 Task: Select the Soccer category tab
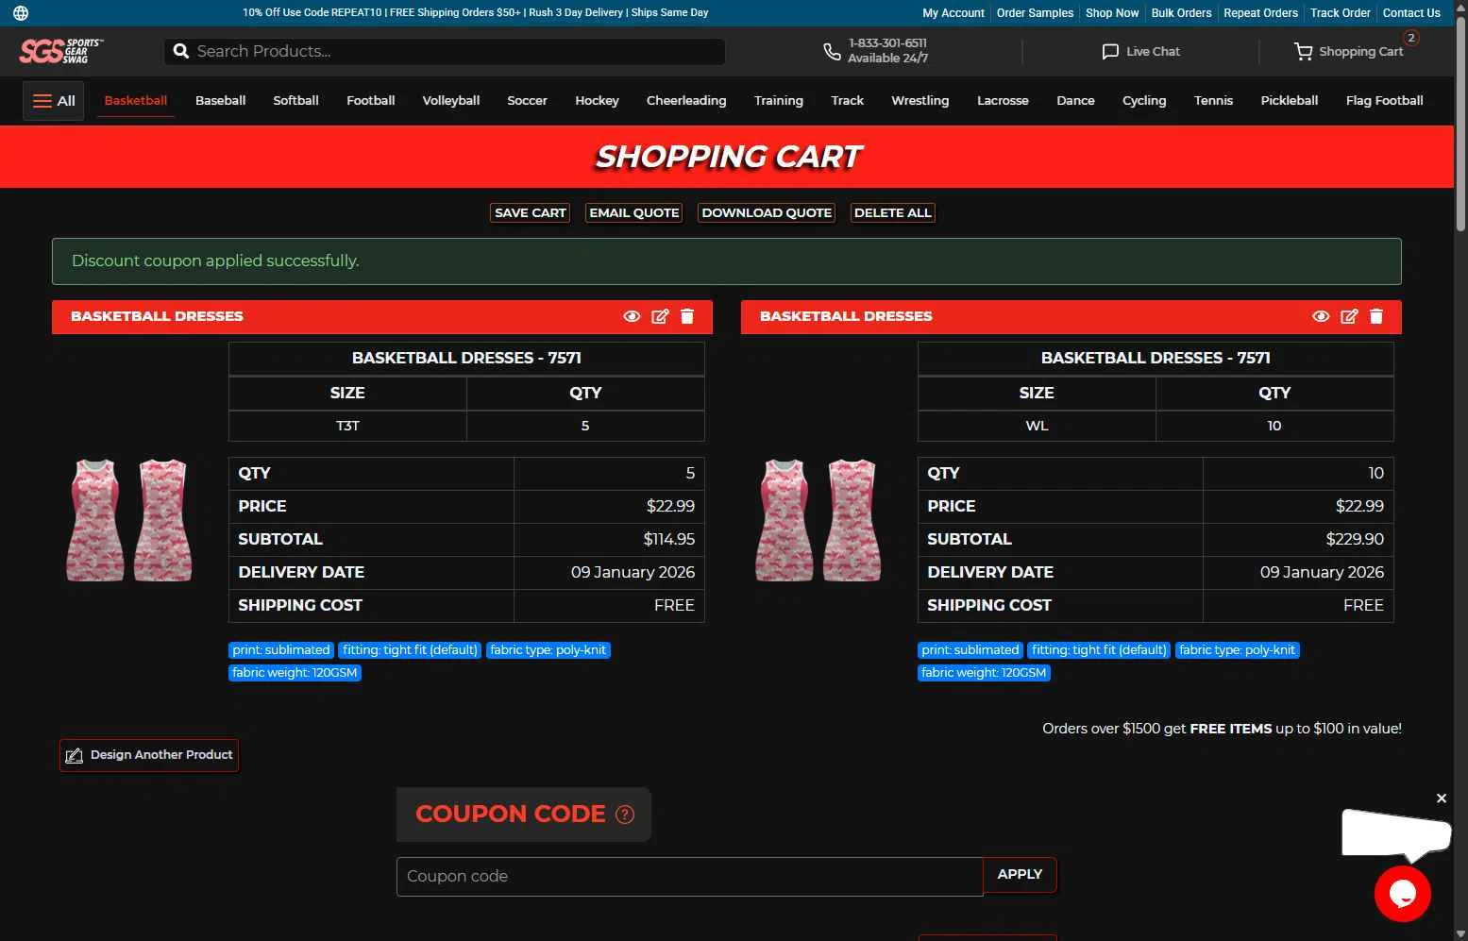pyautogui.click(x=527, y=101)
